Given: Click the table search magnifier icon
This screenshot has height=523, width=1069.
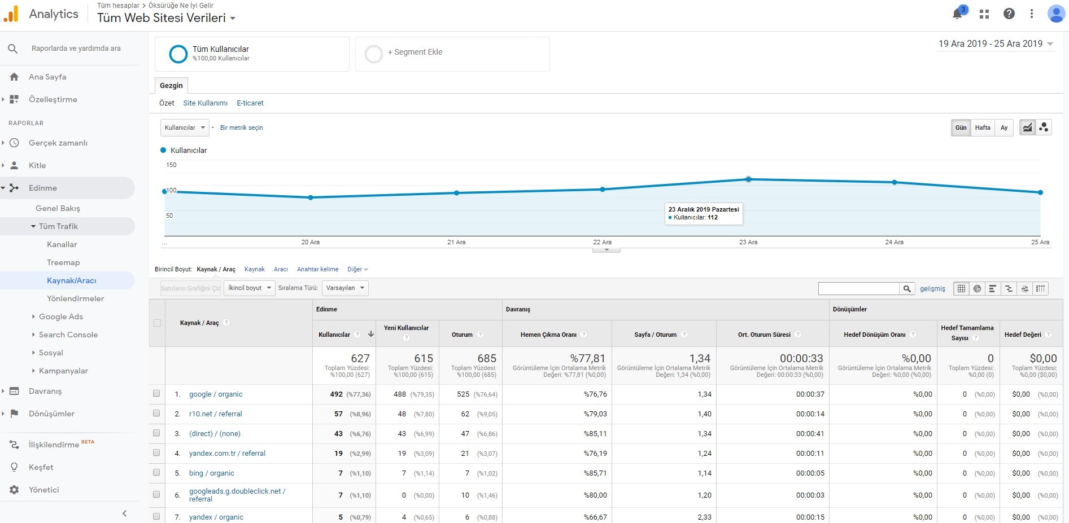Looking at the screenshot, I should coord(907,288).
